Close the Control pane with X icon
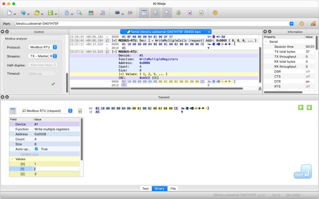 tap(2, 32)
